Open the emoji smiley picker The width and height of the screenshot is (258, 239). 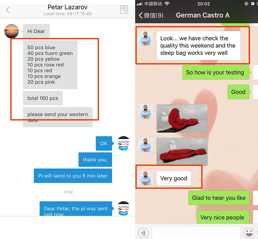tap(249, 233)
